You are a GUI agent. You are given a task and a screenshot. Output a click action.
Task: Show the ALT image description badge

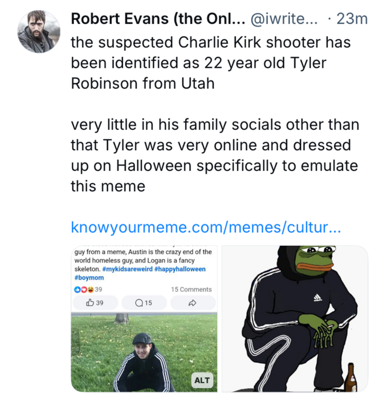[202, 380]
